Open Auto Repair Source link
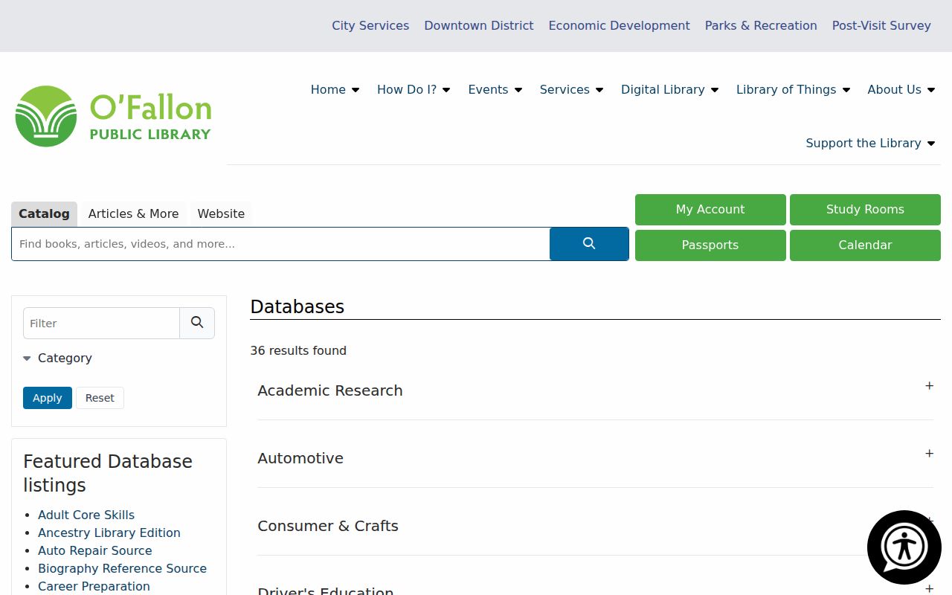Screen dimensions: 952x595 95,550
